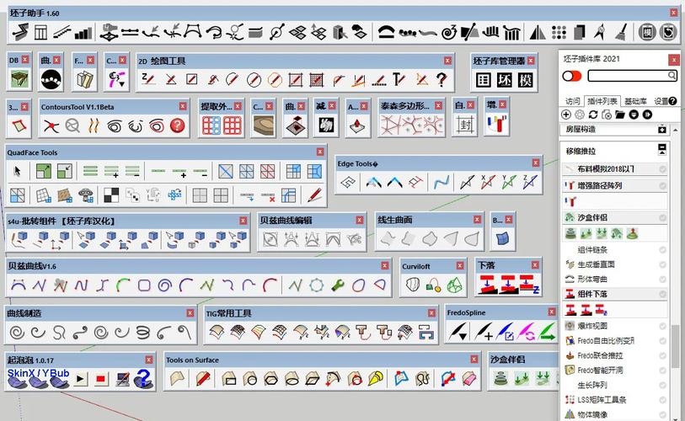Open the 基础库 tab
Image resolution: width=685 pixels, height=421 pixels.
[635, 101]
